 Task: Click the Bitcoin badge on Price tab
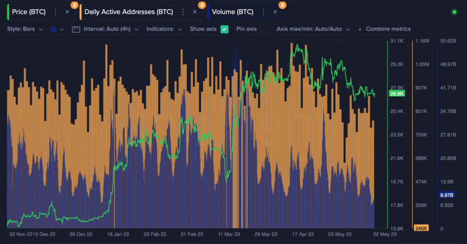coord(75,5)
